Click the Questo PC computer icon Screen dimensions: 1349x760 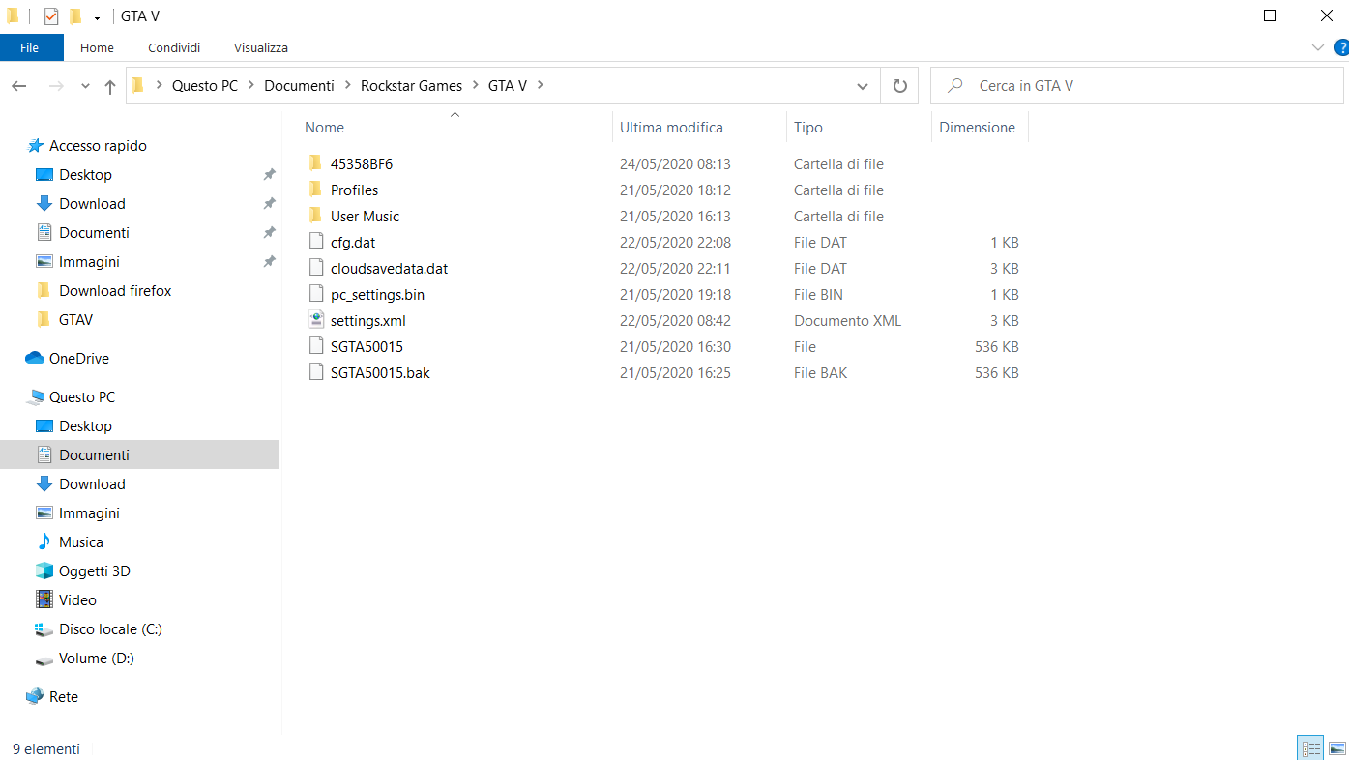[36, 397]
